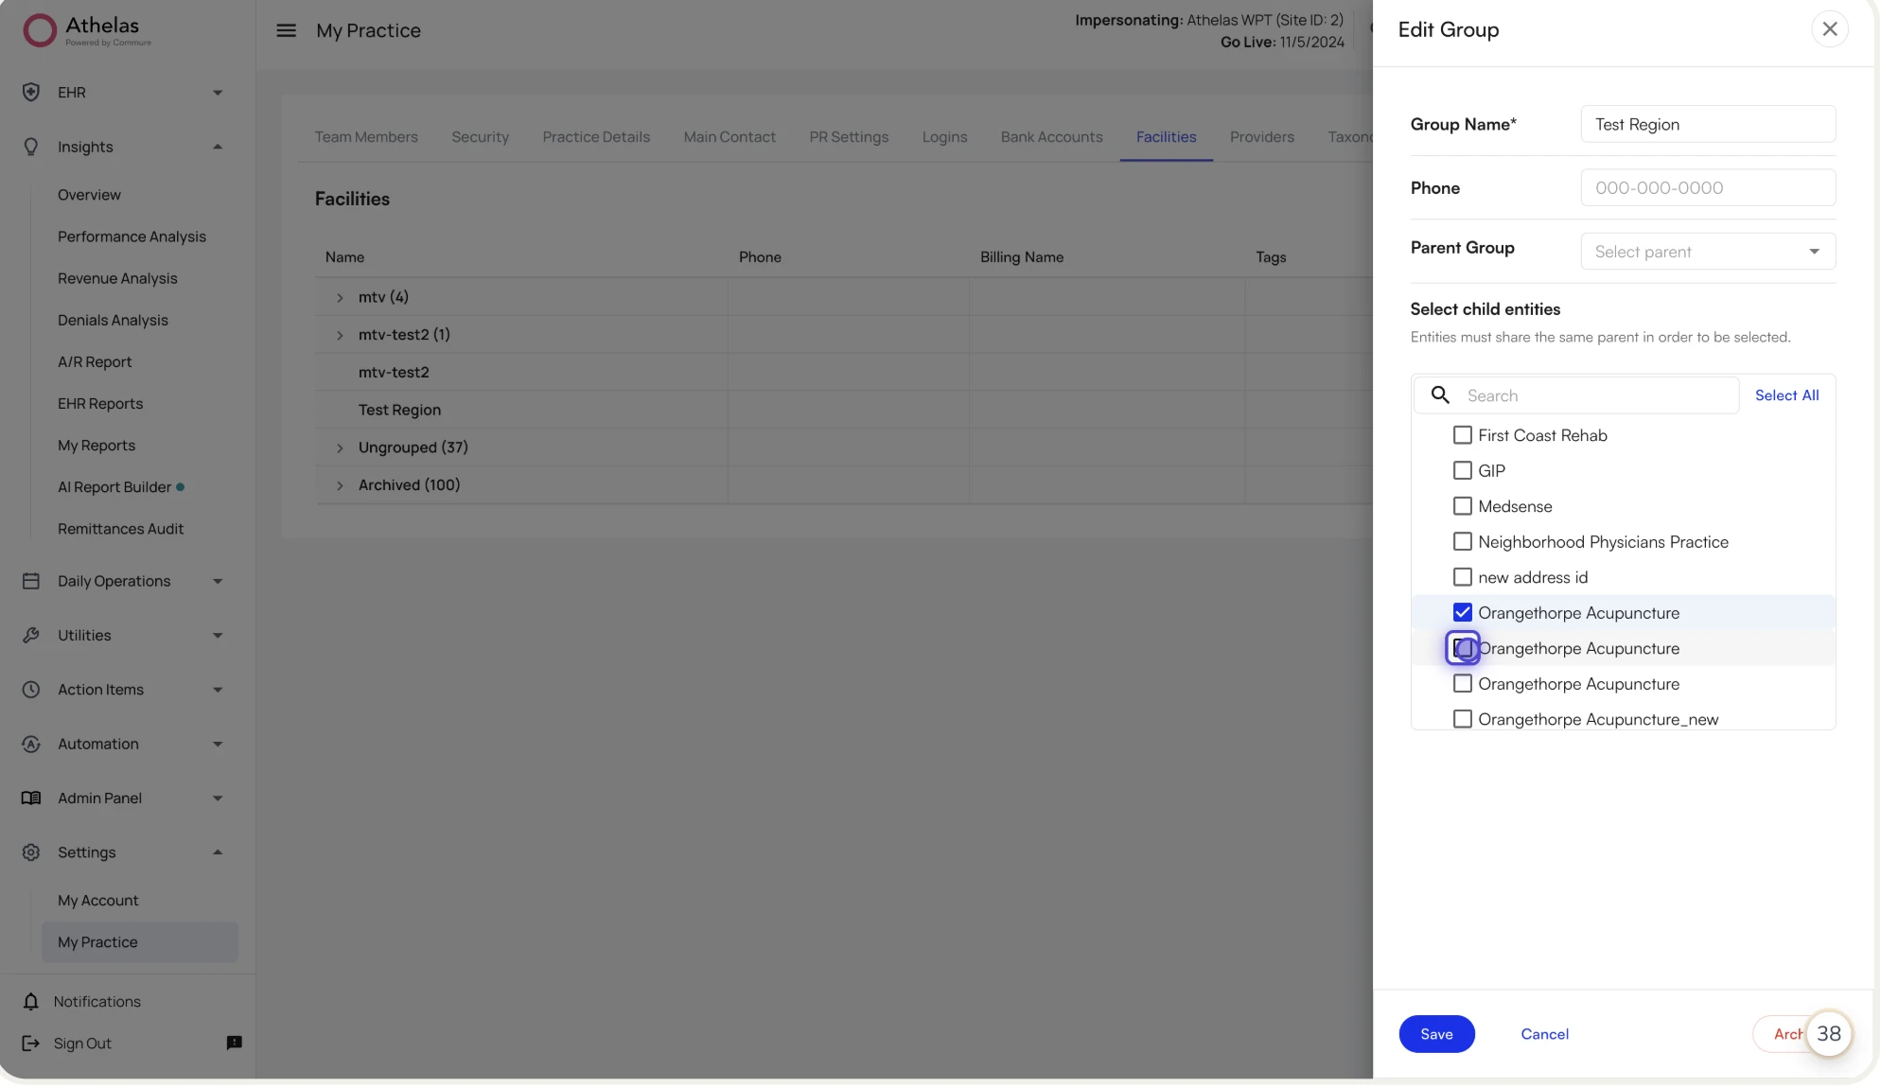Close the Edit Group panel
This screenshot has width=1881, height=1088.
point(1830,29)
